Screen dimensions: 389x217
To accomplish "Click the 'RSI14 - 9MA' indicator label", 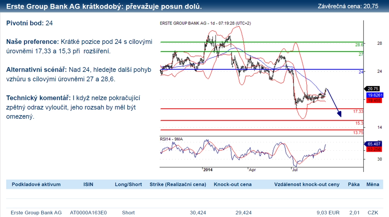I will pos(171,139).
